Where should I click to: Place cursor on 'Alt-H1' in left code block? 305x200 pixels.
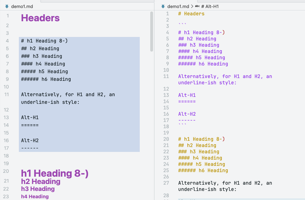click(x=30, y=117)
